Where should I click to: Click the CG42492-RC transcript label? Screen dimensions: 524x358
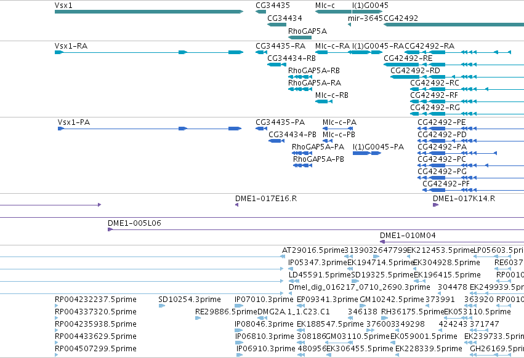pos(435,82)
